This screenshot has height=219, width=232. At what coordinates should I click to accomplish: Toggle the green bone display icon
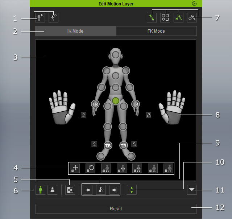pyautogui.click(x=152, y=18)
